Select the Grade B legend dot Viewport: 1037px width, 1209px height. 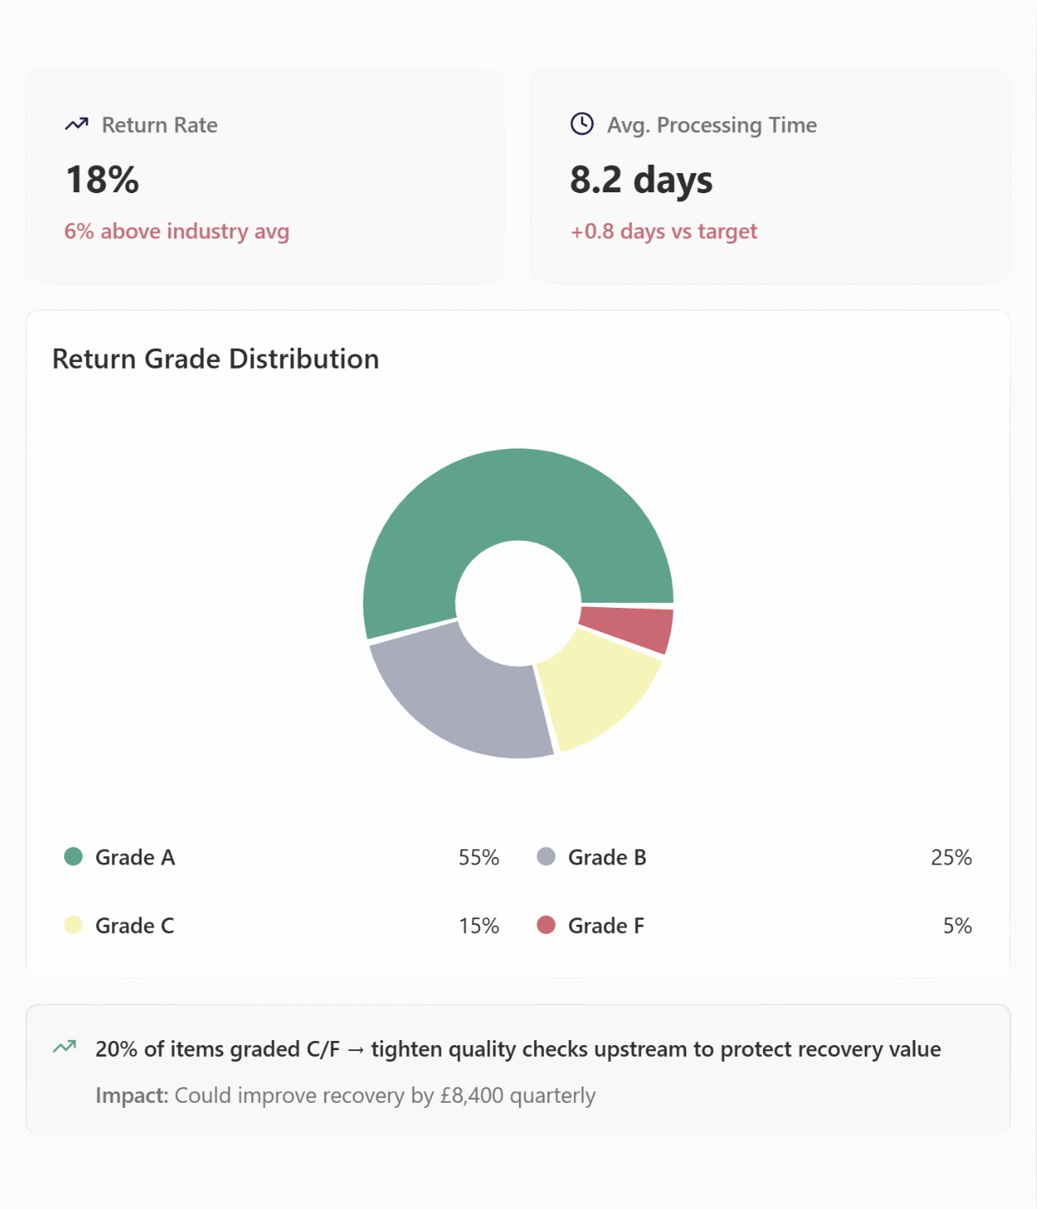pos(546,857)
